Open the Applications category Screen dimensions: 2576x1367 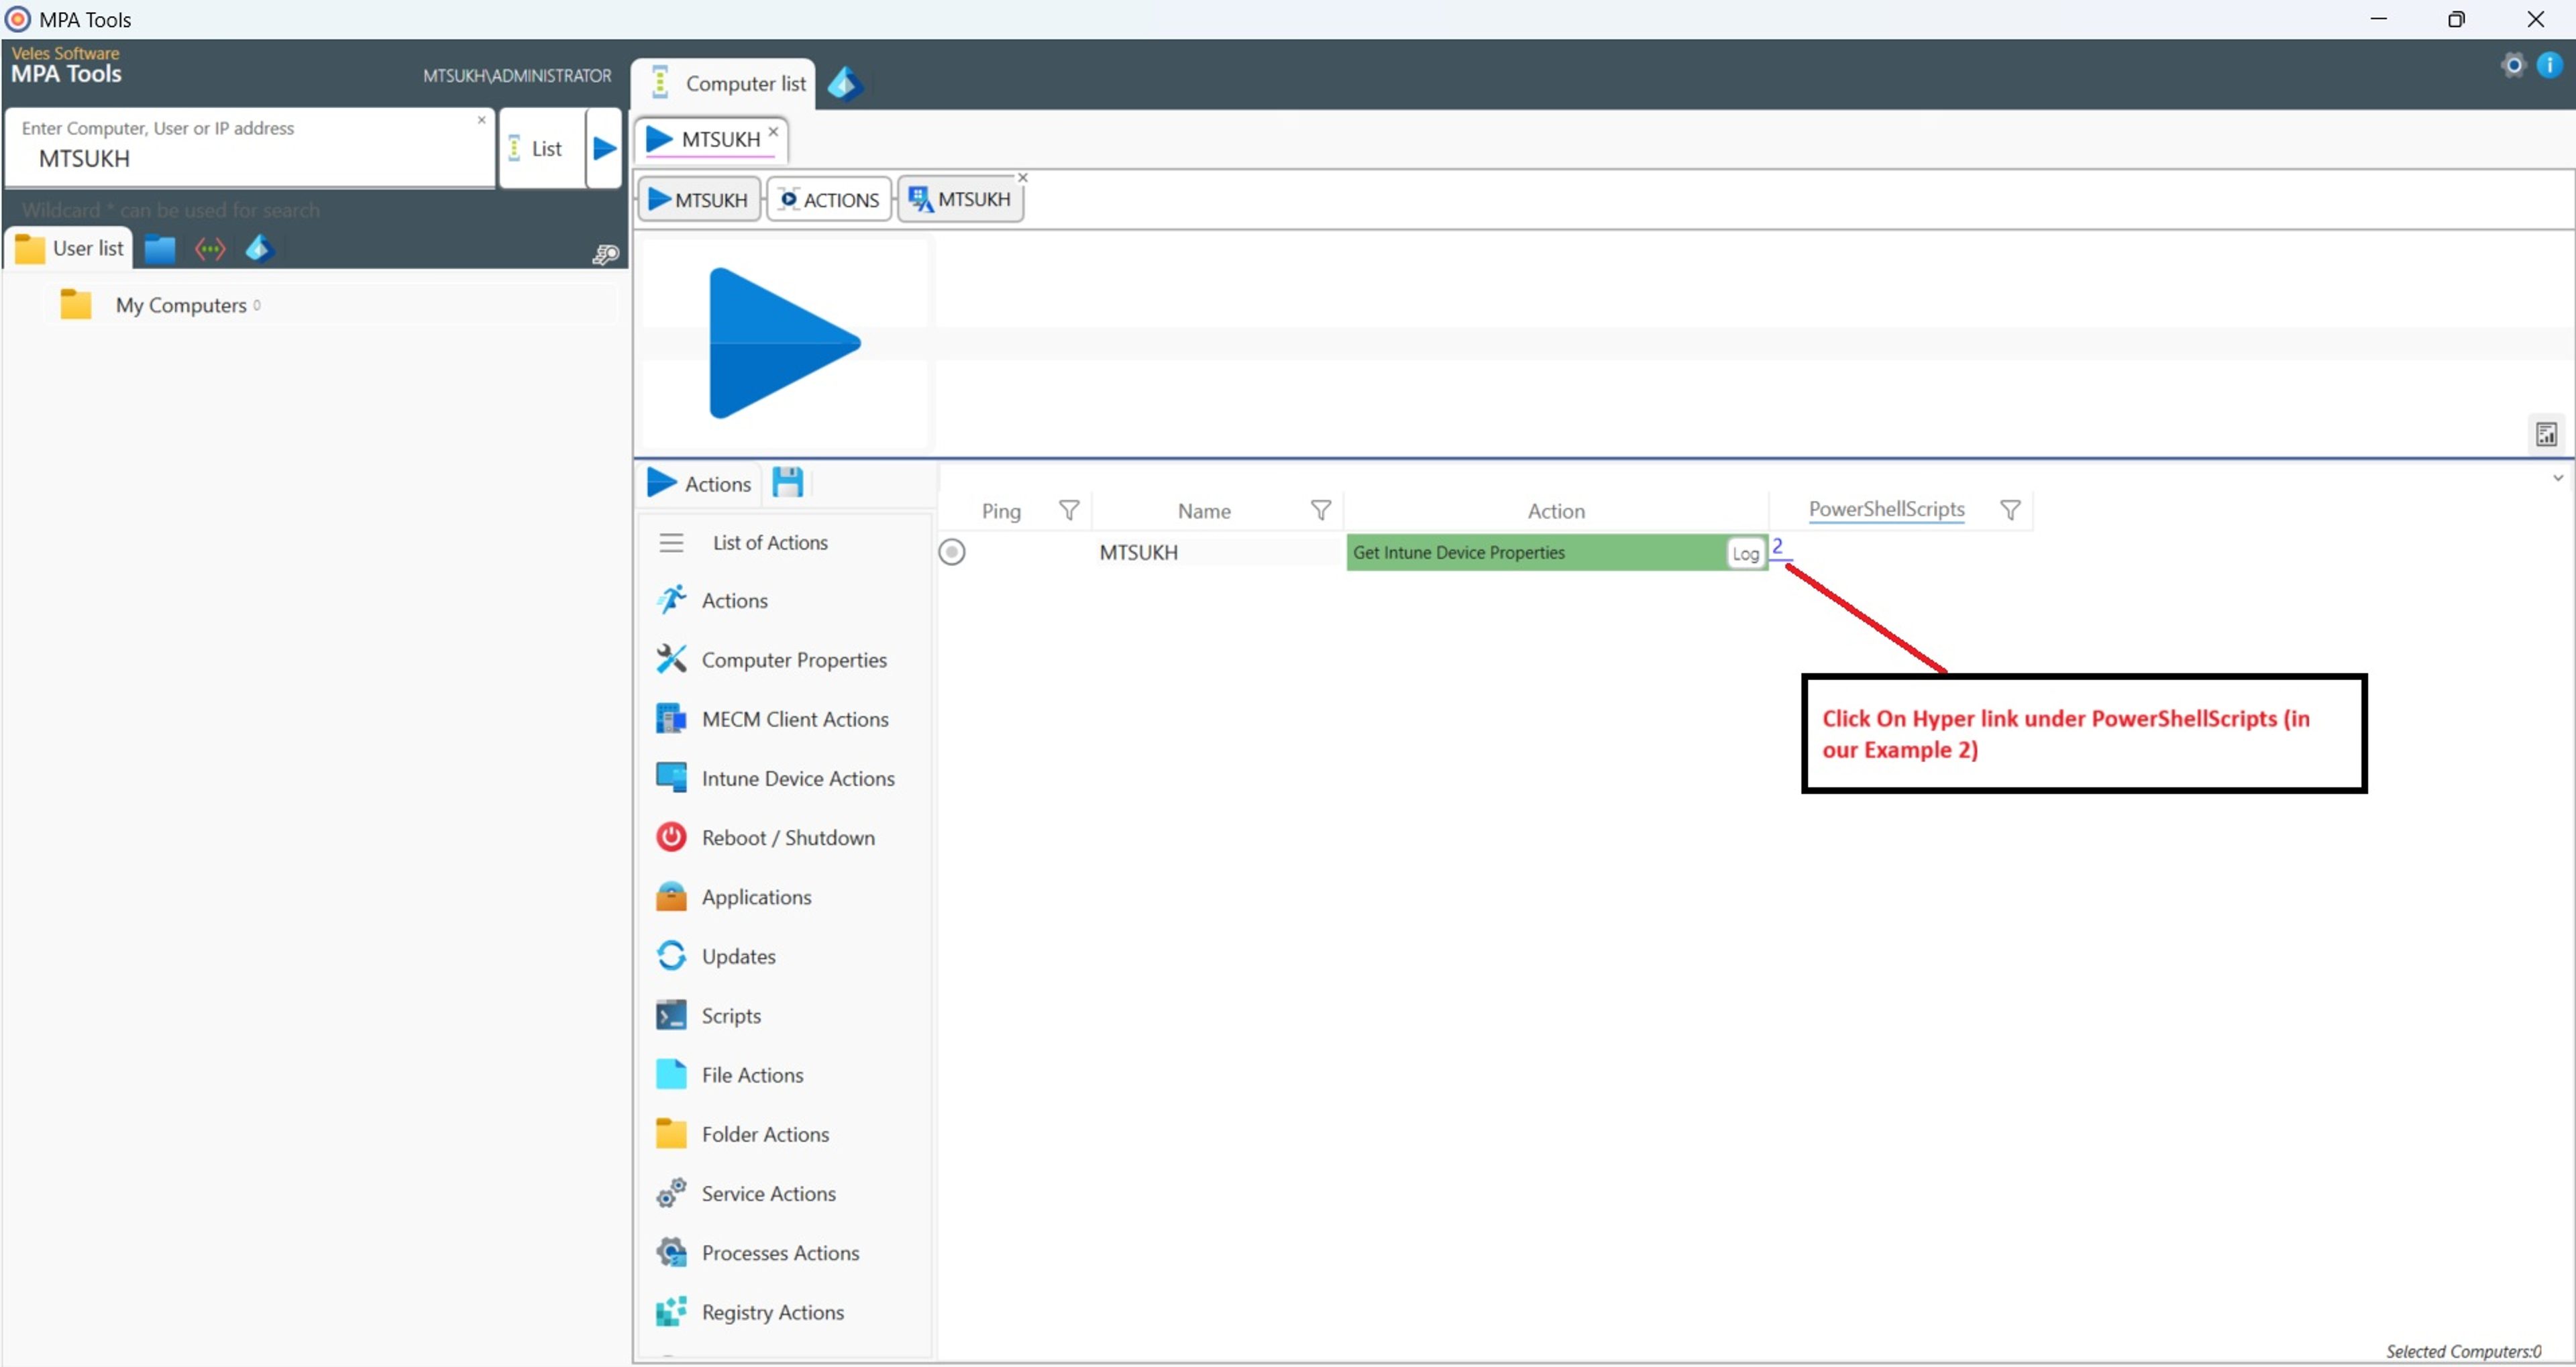pyautogui.click(x=733, y=897)
